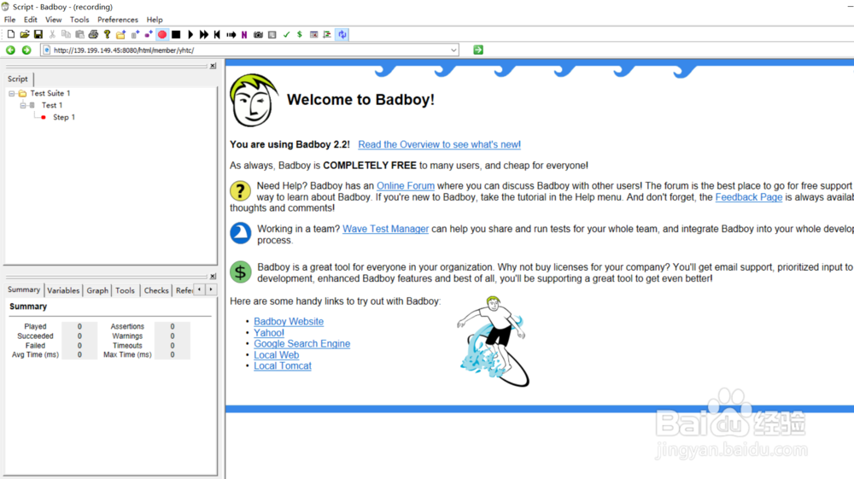Open the Yahoo! link
The image size is (854, 479).
tap(269, 333)
